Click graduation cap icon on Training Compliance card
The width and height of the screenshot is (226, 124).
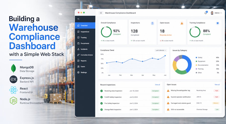tap(218, 23)
